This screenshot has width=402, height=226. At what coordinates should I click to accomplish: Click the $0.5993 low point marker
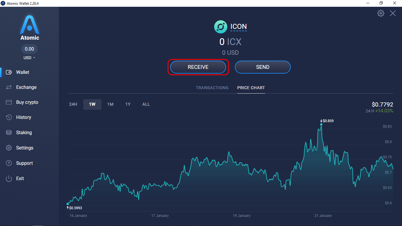click(x=68, y=204)
